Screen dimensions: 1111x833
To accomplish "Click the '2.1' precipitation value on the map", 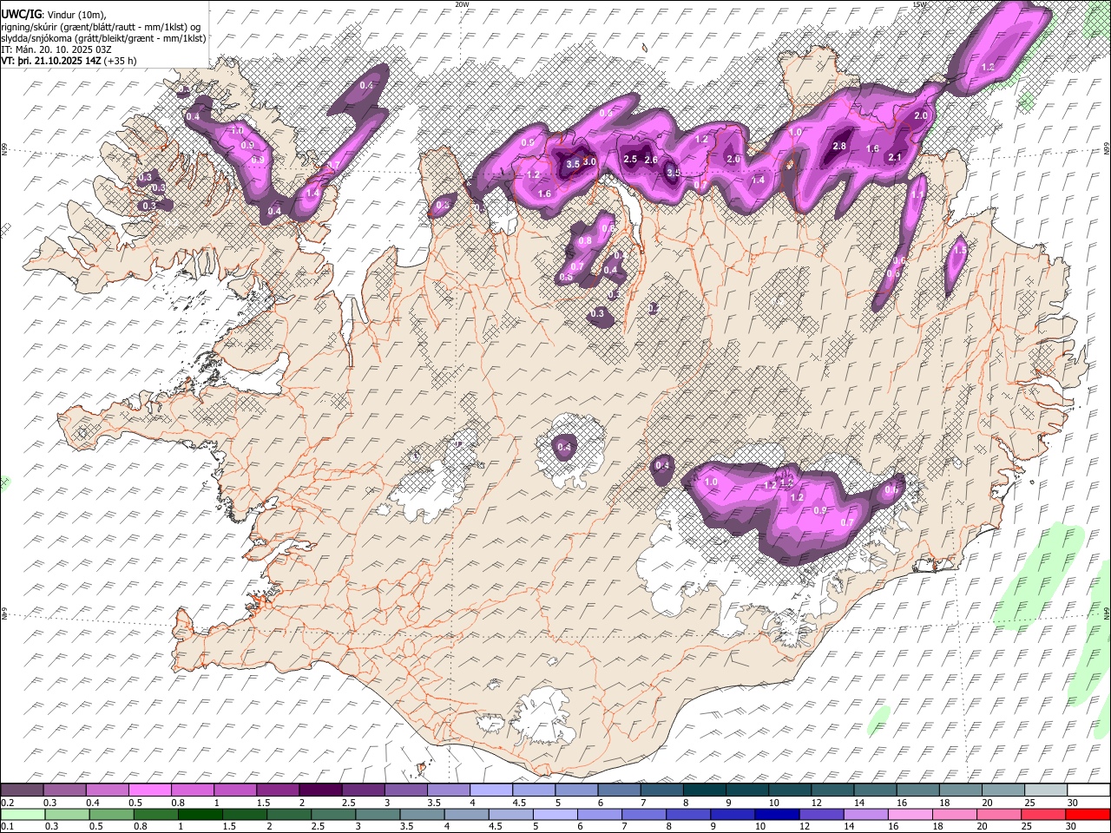I will [897, 157].
